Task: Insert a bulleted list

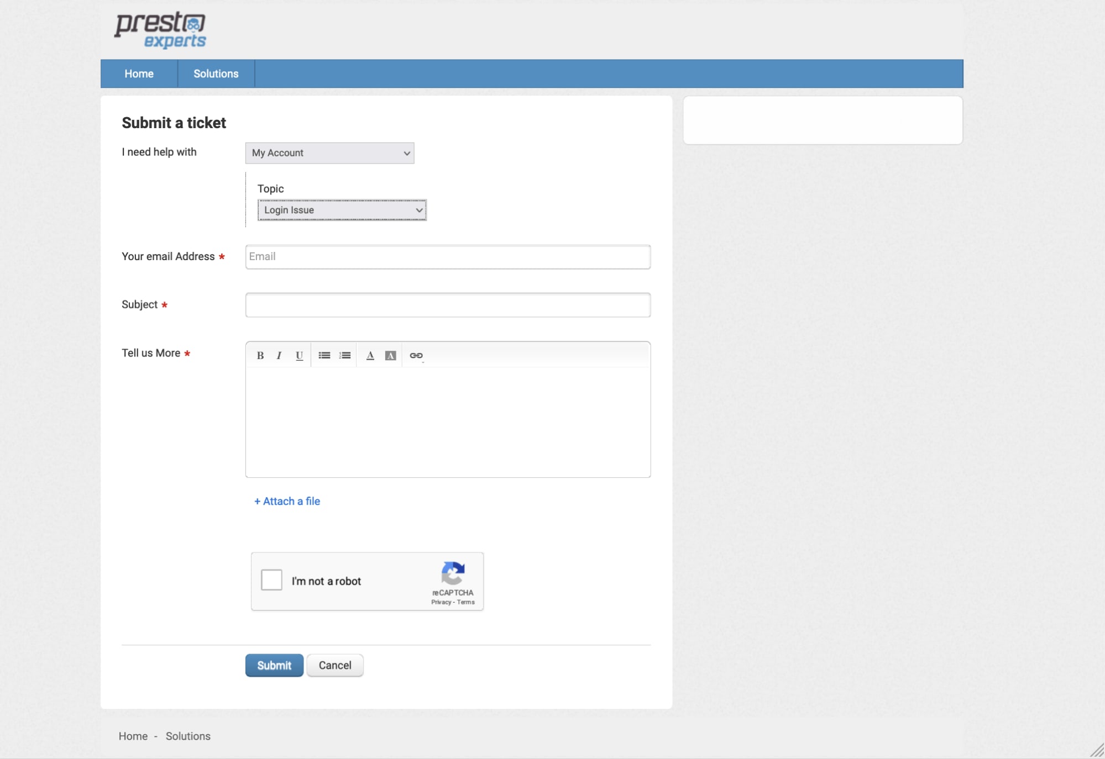Action: [324, 355]
